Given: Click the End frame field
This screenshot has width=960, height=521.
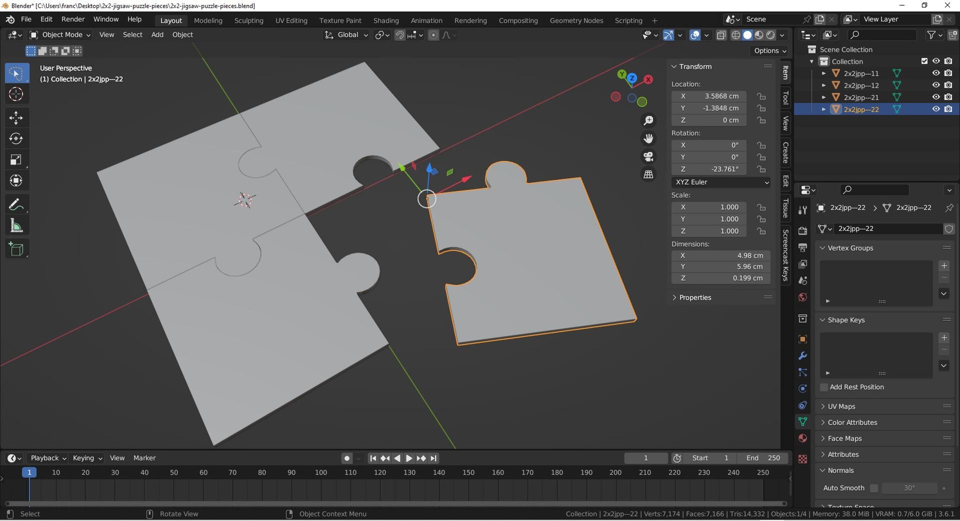Looking at the screenshot, I should [763, 458].
